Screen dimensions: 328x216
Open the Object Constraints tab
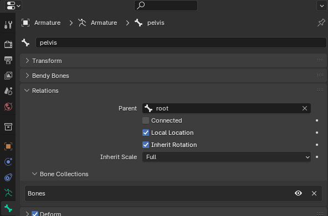point(8,177)
